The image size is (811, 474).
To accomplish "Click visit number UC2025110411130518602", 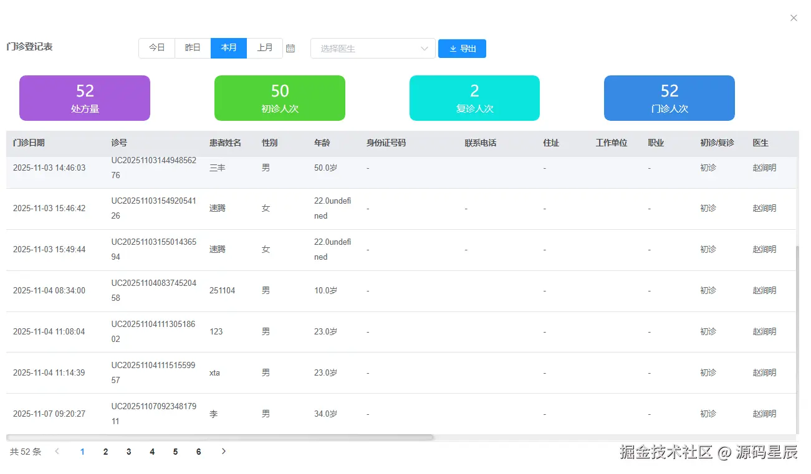I will (154, 331).
